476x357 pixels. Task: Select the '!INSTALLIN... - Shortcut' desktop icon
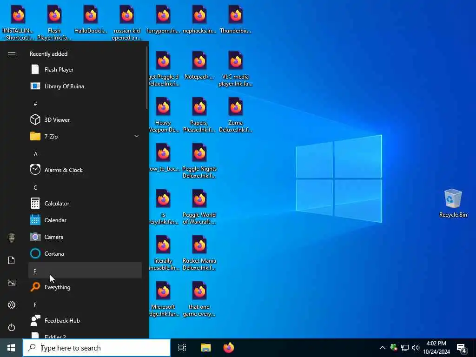[18, 22]
